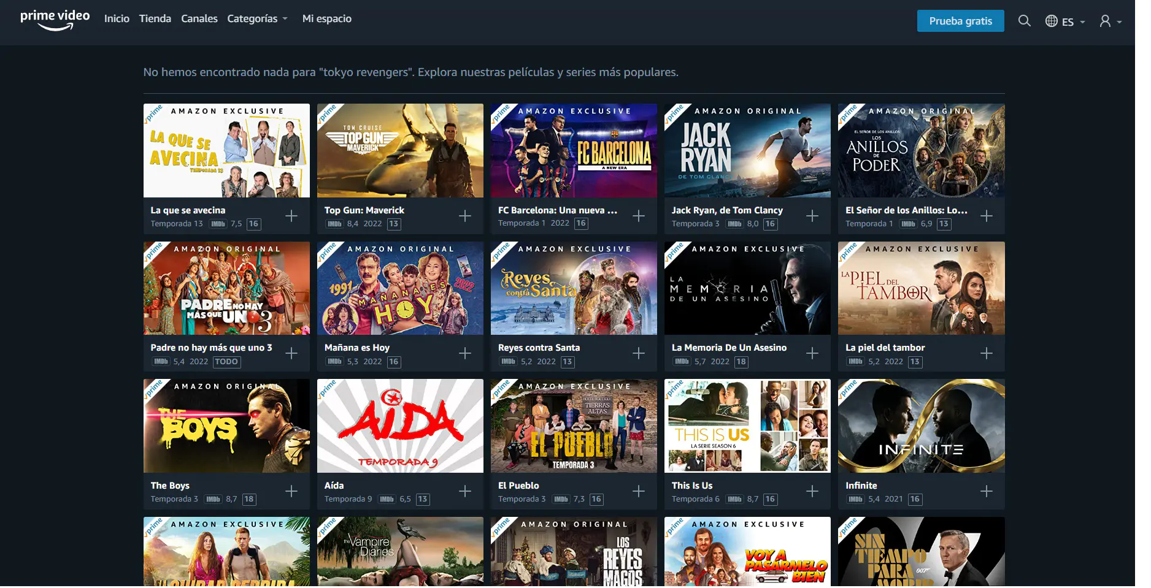Click the La piel del tambor title
This screenshot has width=1151, height=588.
click(x=885, y=348)
